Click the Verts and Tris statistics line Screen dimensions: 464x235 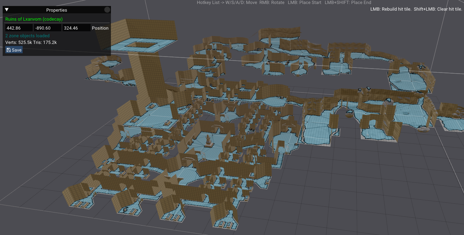click(x=31, y=43)
